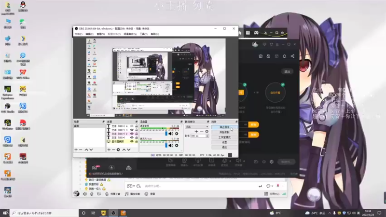Mute the second mixer channel speaker

171,146
